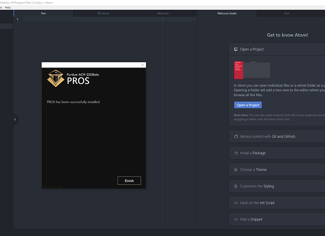The height and width of the screenshot is (236, 325).
Task: Click line number 1 in the gutter
Action: [x=17, y=19]
